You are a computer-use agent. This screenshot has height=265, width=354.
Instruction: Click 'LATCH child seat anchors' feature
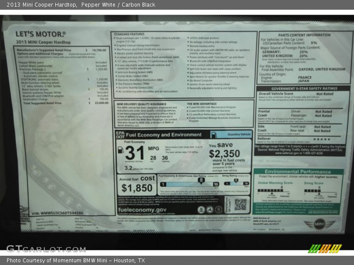204,38
